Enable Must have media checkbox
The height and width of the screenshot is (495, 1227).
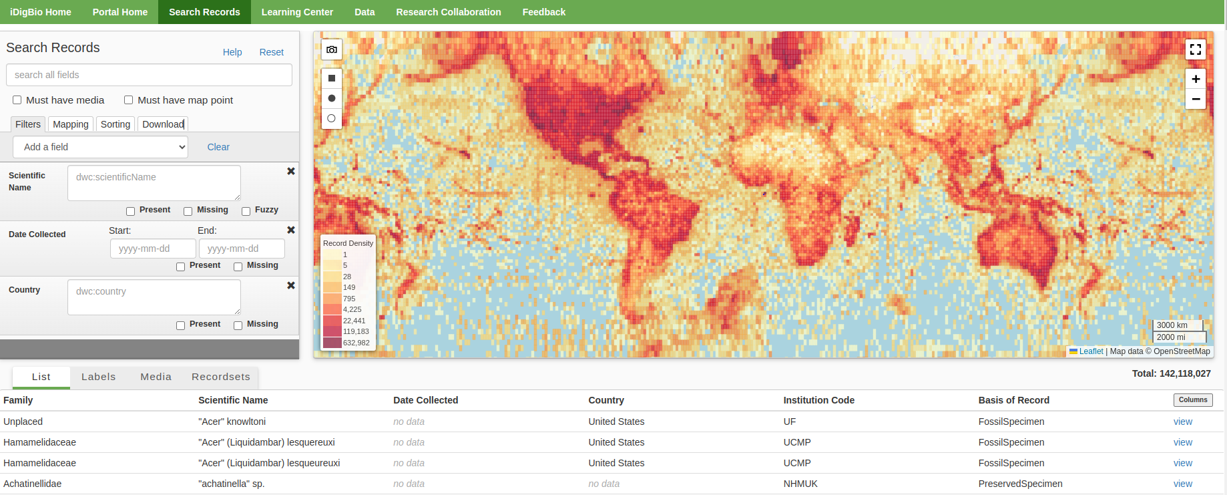tap(17, 100)
